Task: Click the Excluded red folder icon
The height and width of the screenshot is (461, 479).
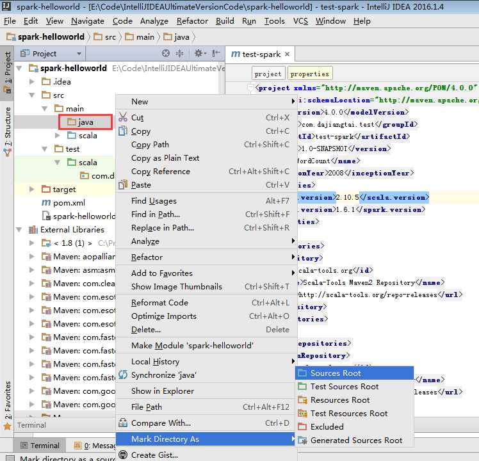Action: (x=302, y=426)
